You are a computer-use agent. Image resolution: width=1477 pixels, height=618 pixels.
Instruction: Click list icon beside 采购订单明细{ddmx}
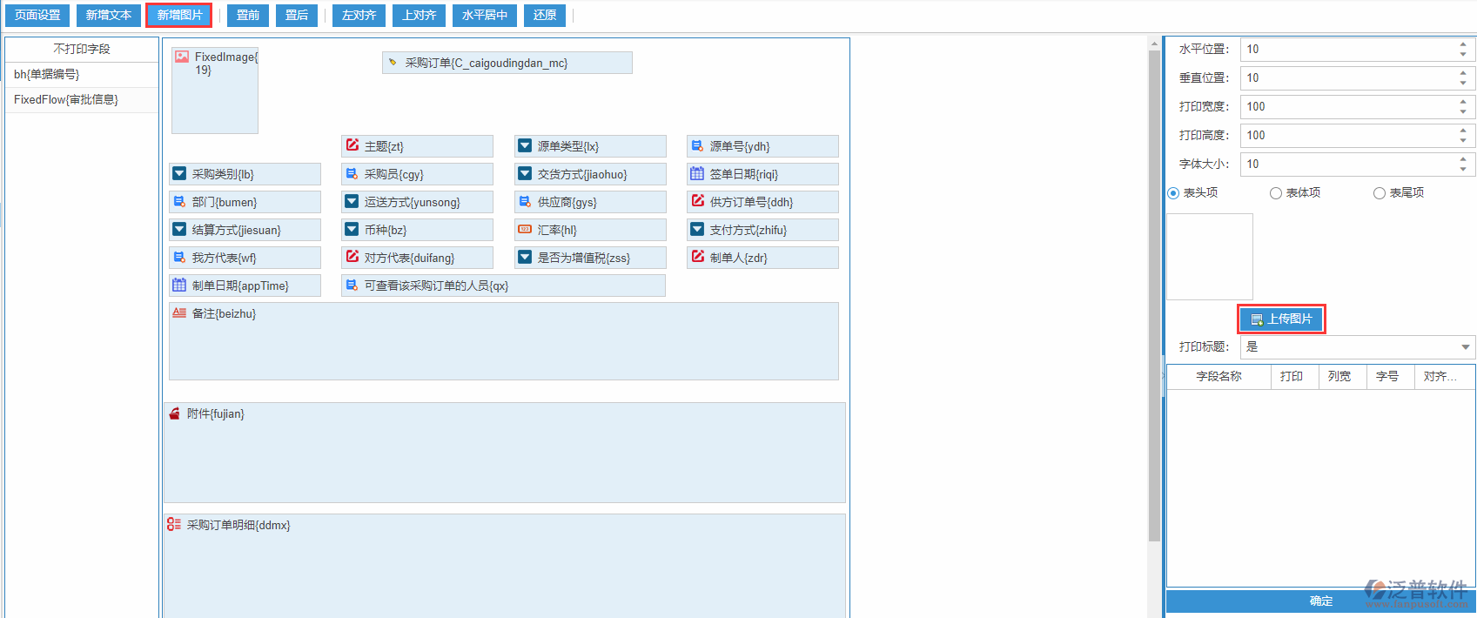[x=174, y=525]
